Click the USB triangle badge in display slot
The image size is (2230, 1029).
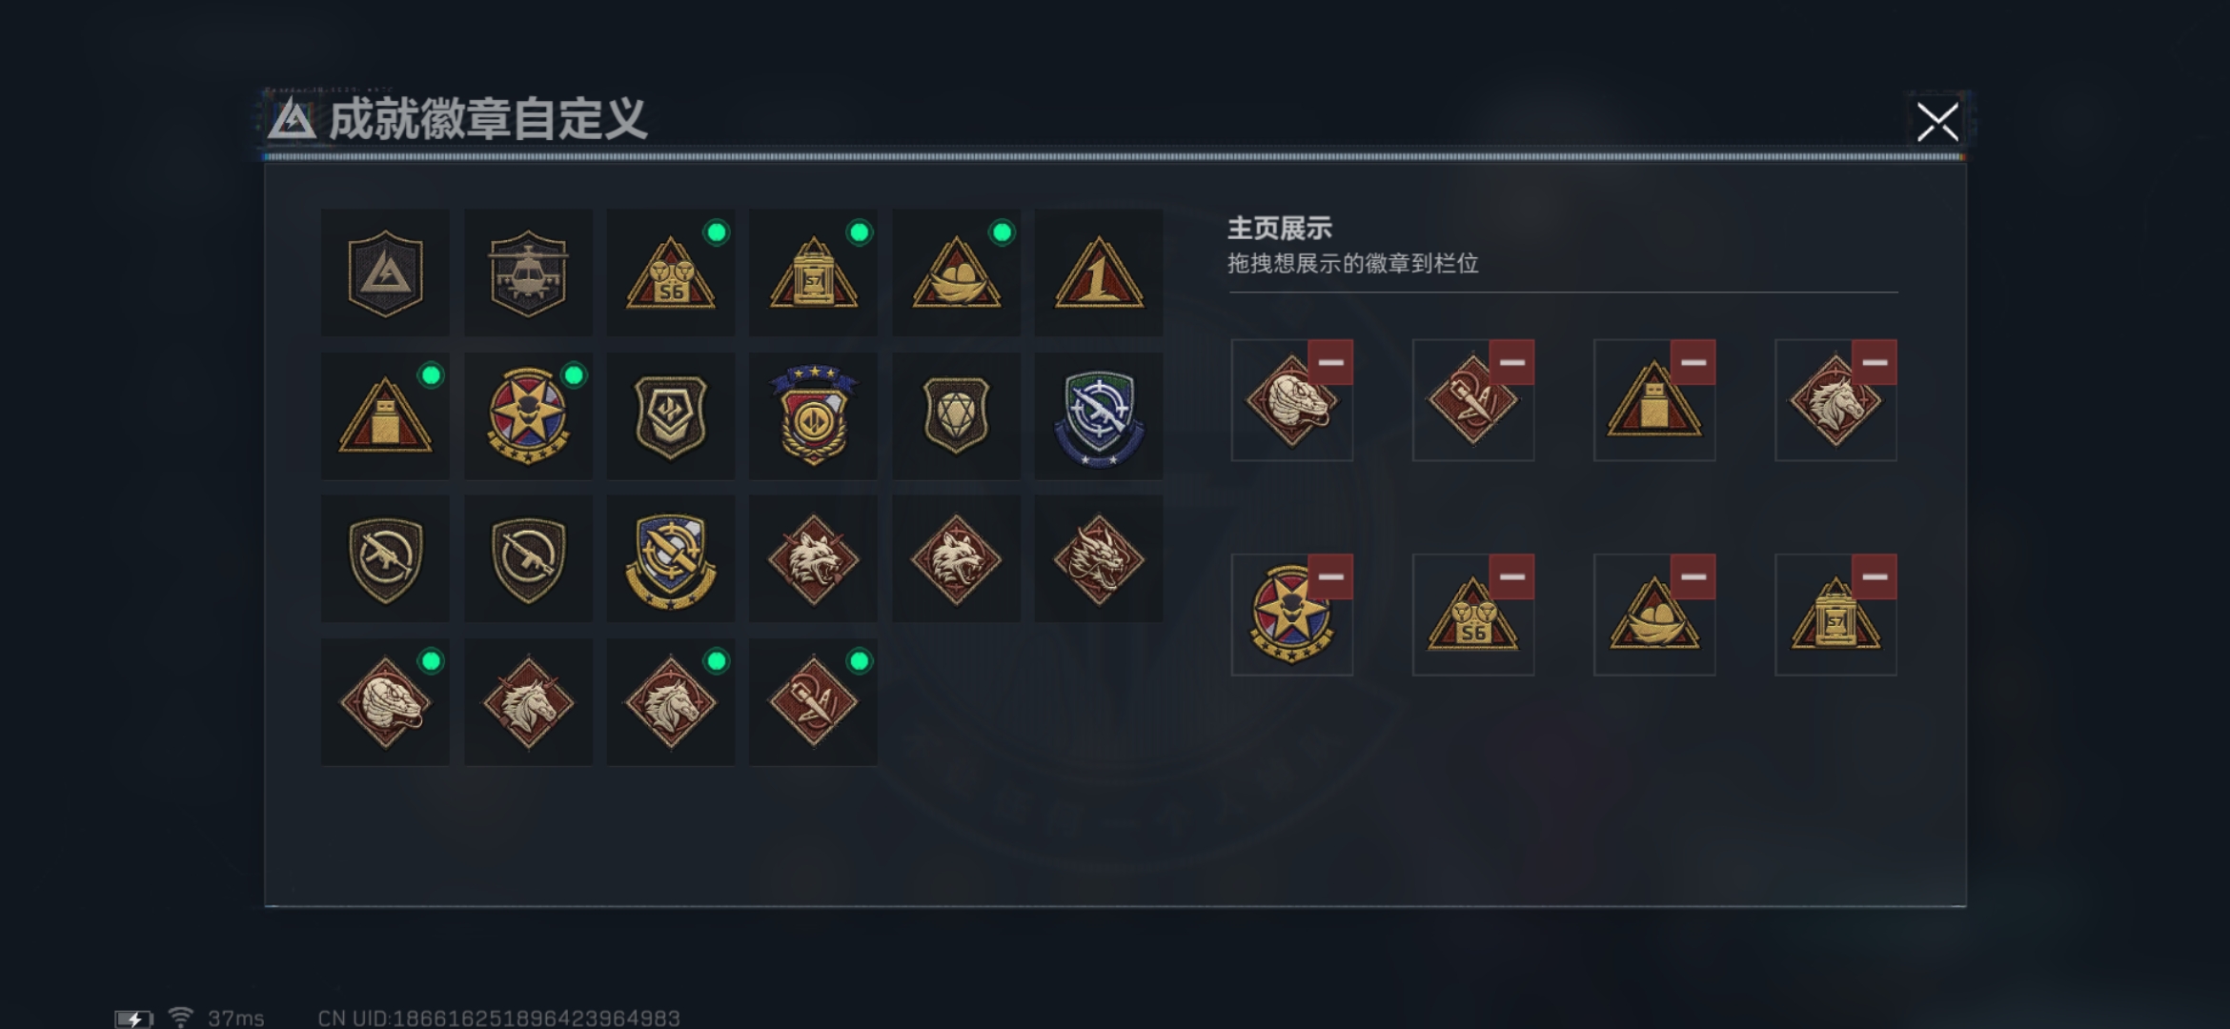[1654, 400]
